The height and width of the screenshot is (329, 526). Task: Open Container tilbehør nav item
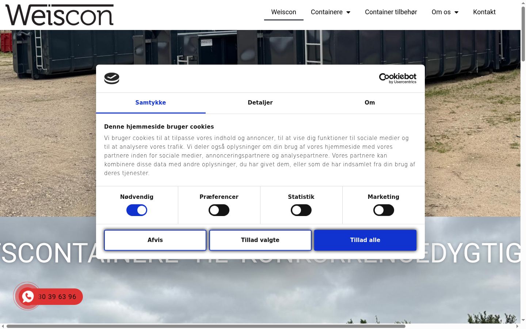click(x=391, y=12)
